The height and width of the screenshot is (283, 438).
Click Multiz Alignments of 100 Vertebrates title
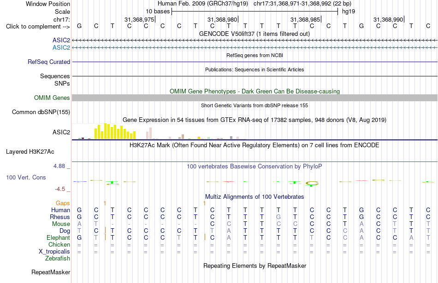[x=255, y=197]
